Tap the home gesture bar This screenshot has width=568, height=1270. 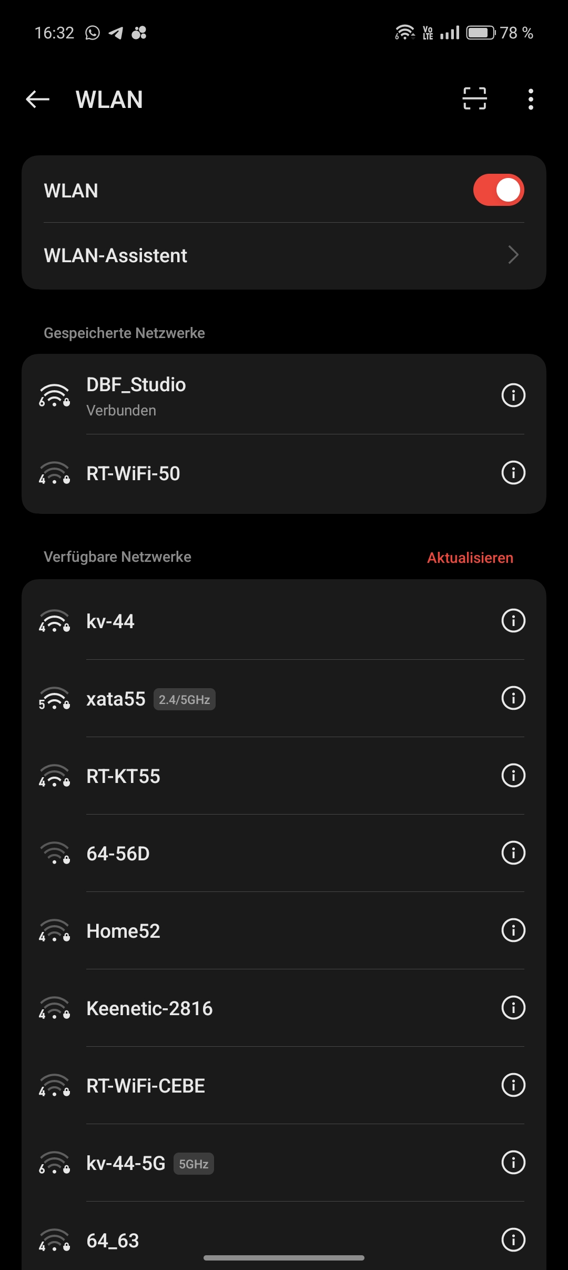pyautogui.click(x=284, y=1258)
